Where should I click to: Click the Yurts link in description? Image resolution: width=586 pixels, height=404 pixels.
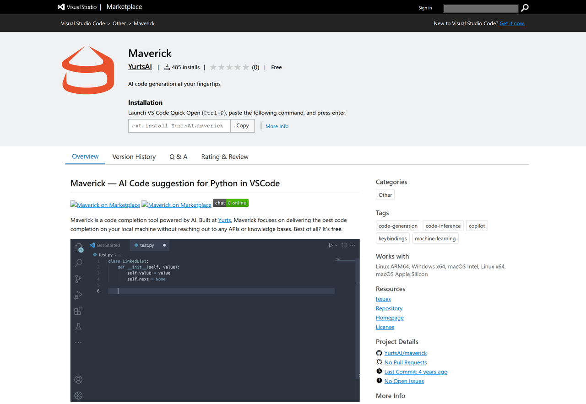tap(224, 220)
